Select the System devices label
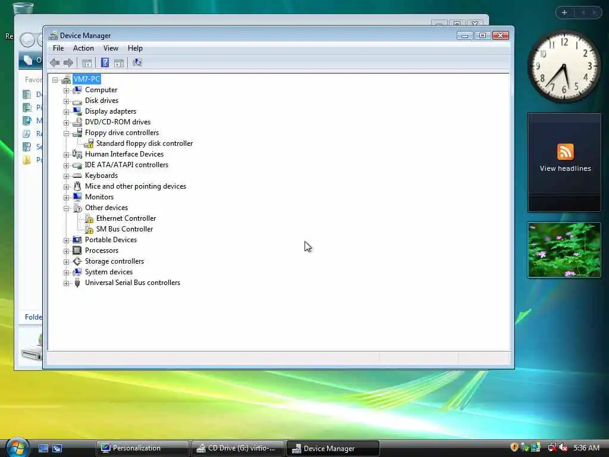609x457 pixels. [x=109, y=272]
